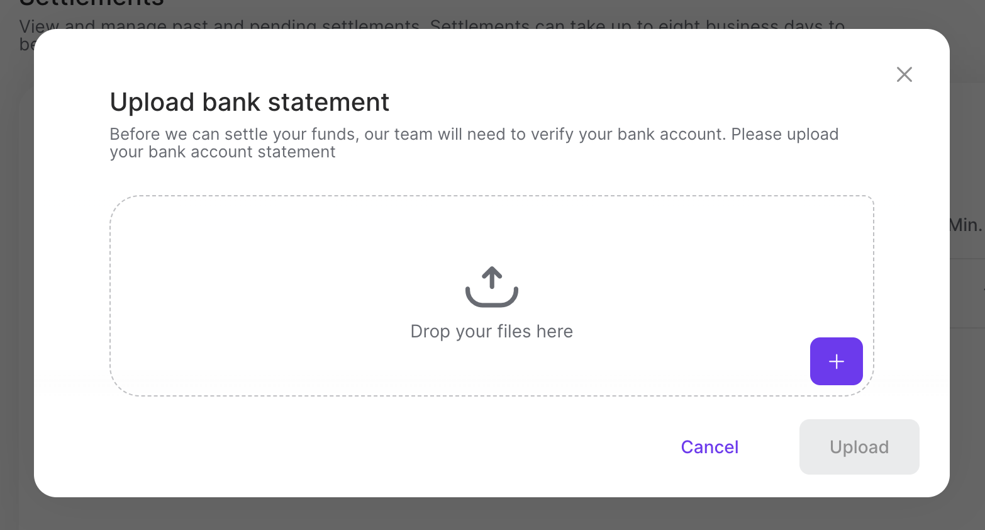Image resolution: width=985 pixels, height=530 pixels.
Task: Click the 'Drop your files here' text
Action: click(491, 331)
